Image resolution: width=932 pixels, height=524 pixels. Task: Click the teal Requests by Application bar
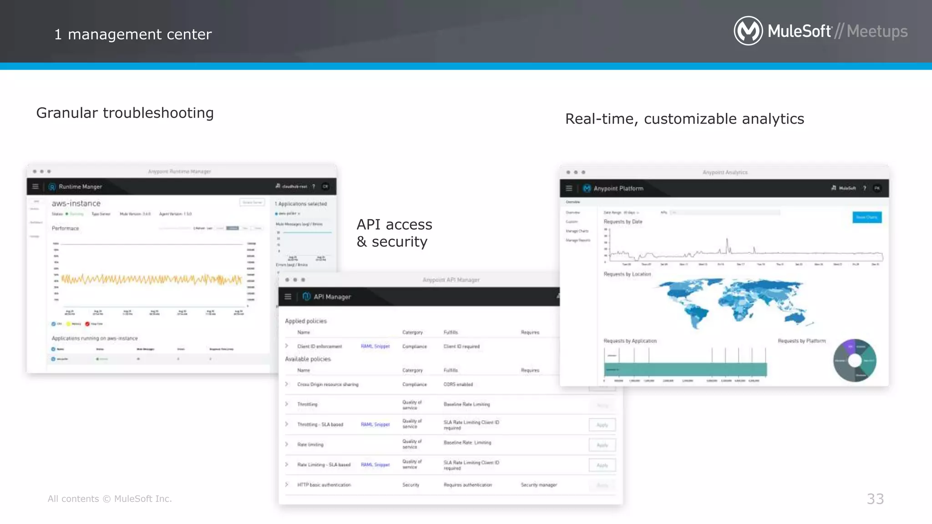(x=685, y=369)
